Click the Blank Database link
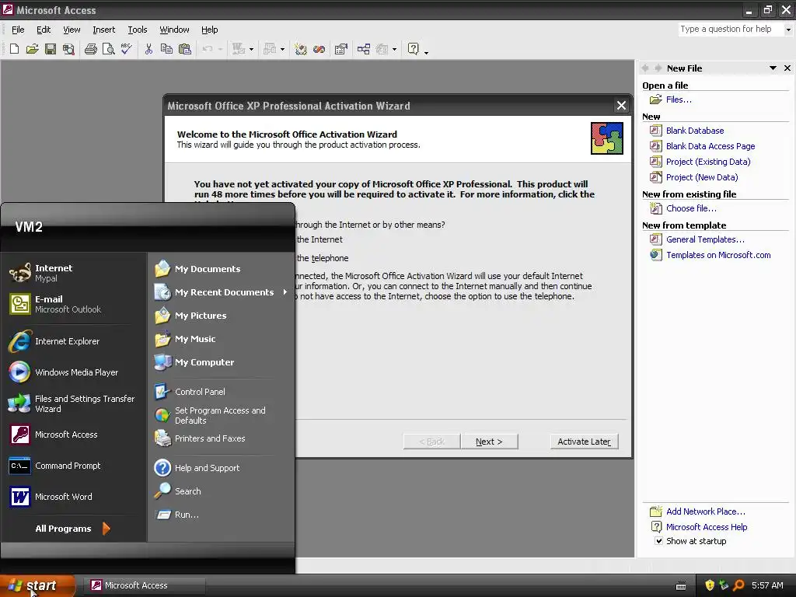 [694, 131]
